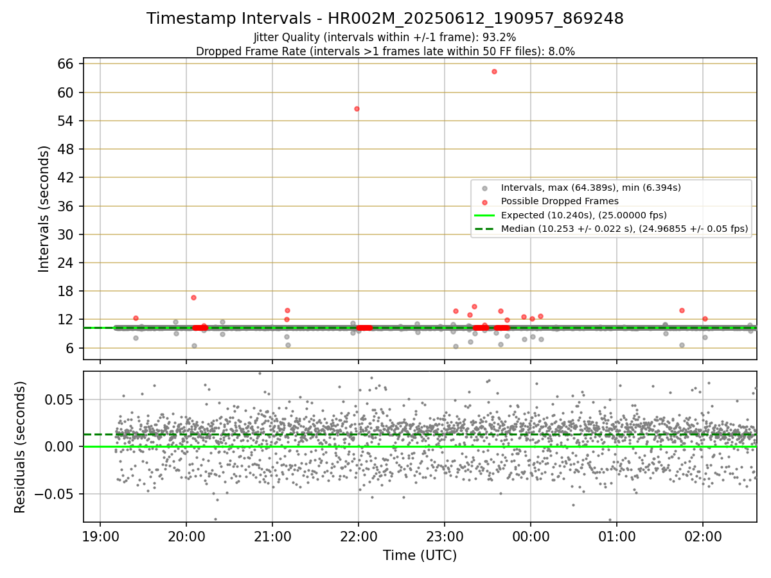Image resolution: width=771 pixels, height=578 pixels.
Task: Click the x-axis tick label '21:00'
Action: click(x=272, y=538)
